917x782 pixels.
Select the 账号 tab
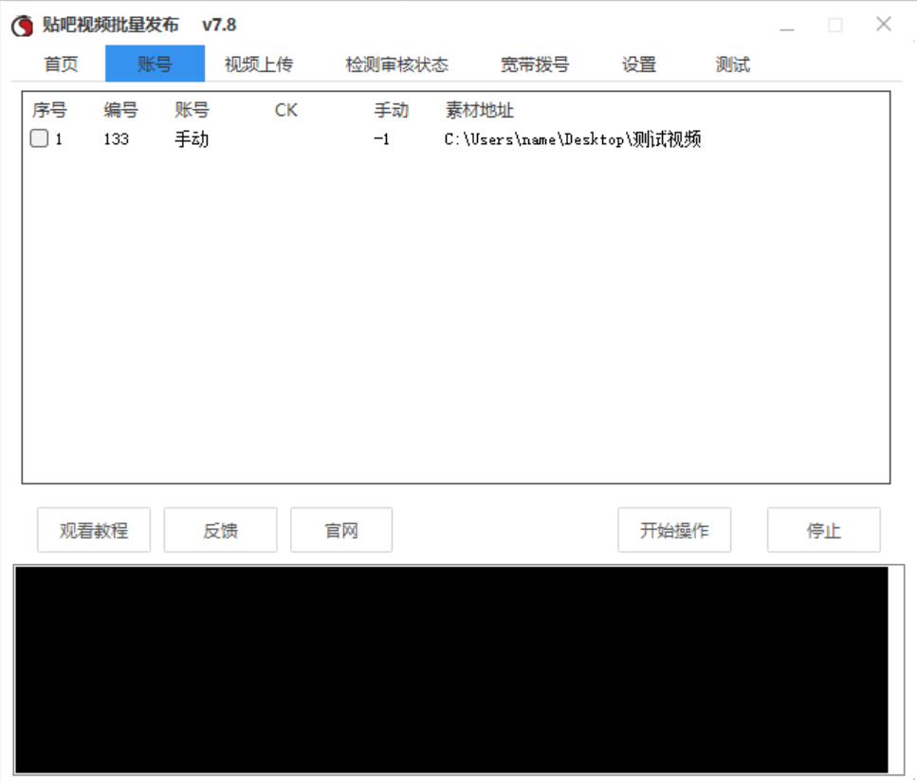pyautogui.click(x=155, y=64)
